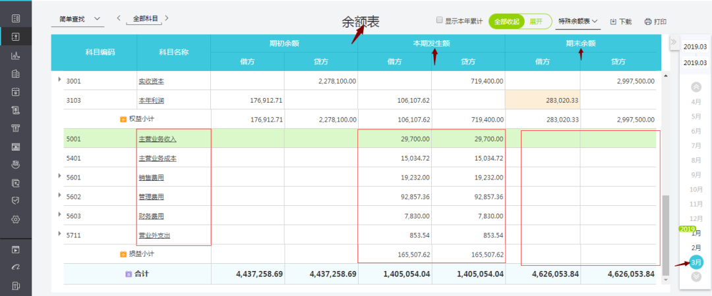712x296 pixels.
Task: Click the round down-arrow below 3月
Action: [696, 276]
